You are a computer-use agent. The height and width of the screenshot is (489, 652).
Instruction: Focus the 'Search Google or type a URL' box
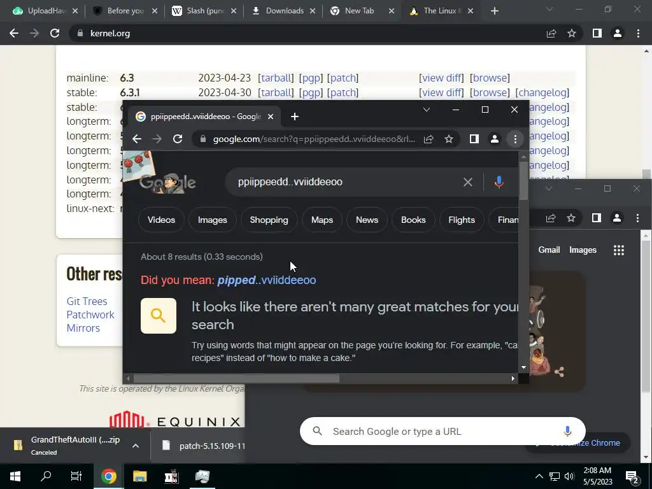click(x=443, y=431)
